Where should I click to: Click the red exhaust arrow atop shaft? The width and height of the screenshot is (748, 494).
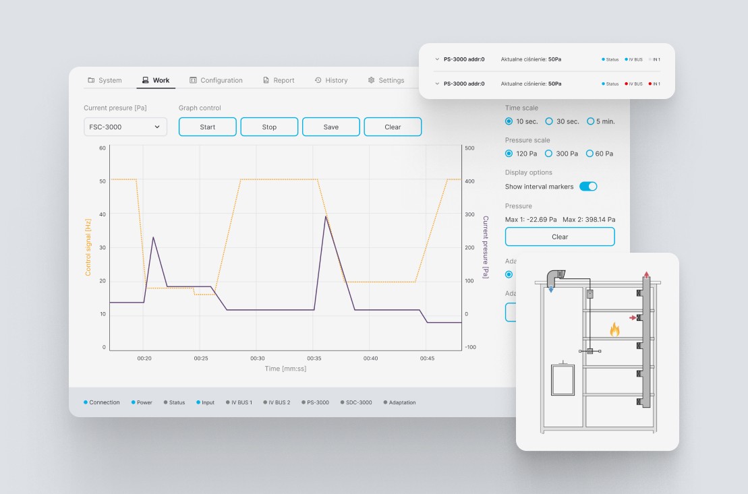646,275
